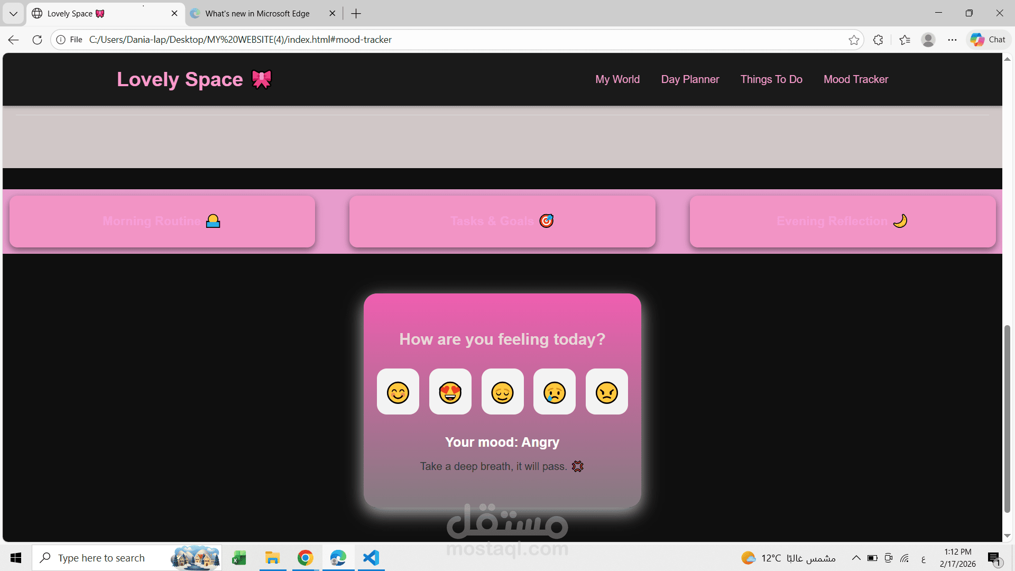Click the 'Take a deep breath' message
Viewport: 1015px width, 571px height.
(x=502, y=466)
